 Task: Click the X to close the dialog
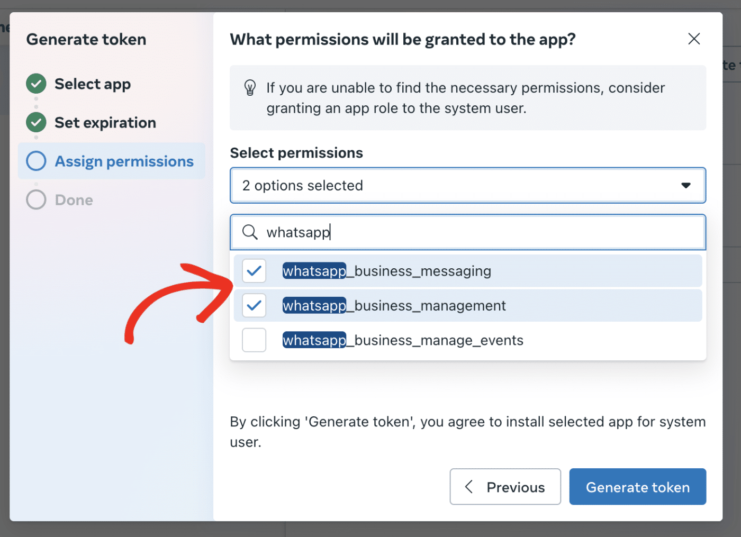point(694,39)
